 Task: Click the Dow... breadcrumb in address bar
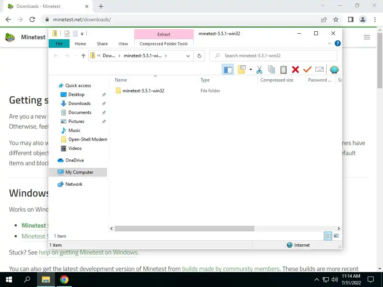109,56
